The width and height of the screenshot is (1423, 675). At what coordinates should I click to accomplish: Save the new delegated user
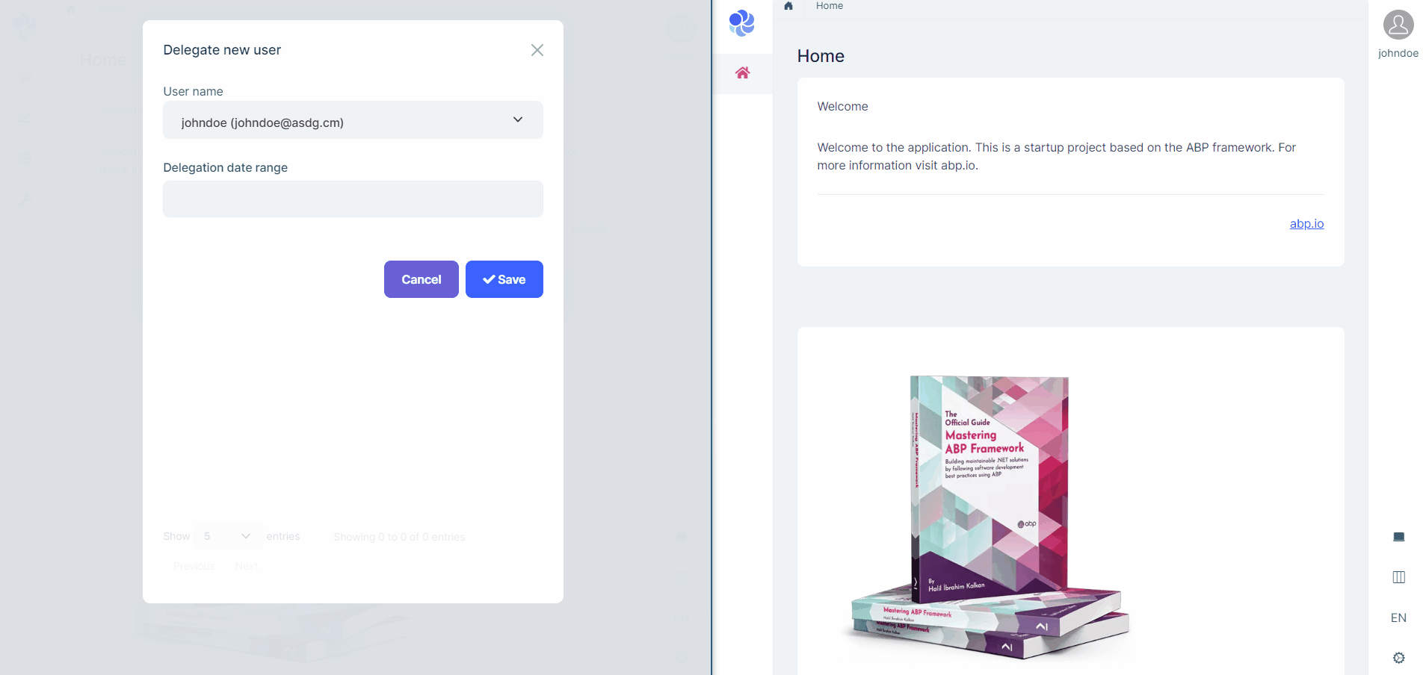(x=504, y=279)
